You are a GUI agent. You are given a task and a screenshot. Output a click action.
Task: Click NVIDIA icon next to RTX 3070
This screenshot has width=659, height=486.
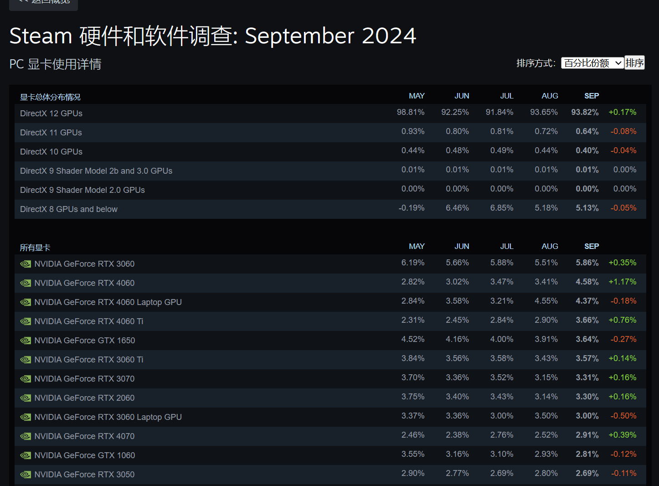point(26,379)
